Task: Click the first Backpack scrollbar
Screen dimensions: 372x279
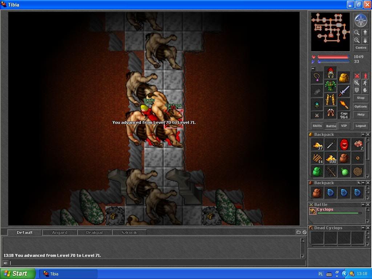Action: pyautogui.click(x=368, y=158)
